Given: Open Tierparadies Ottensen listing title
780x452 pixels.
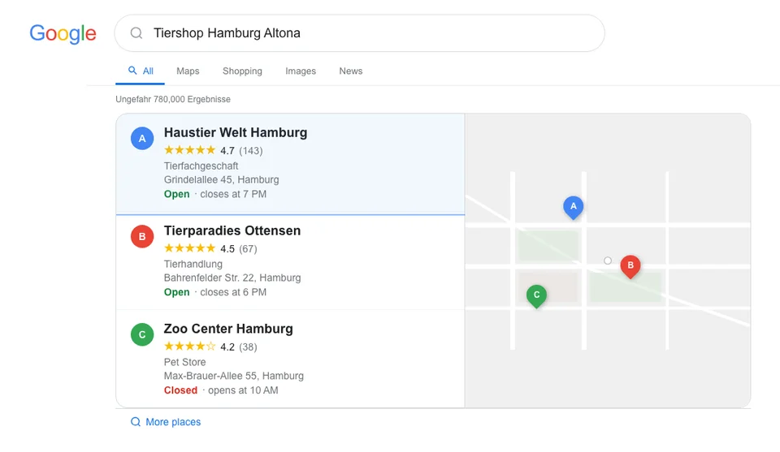Looking at the screenshot, I should (232, 230).
